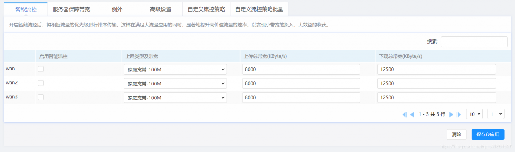Enable smart flow control for wan2
Viewport: 515px width, 152px height.
(x=41, y=83)
